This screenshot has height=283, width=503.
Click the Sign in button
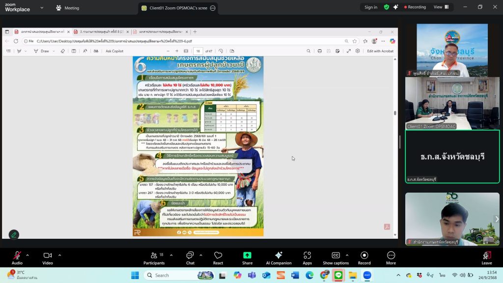(371, 7)
